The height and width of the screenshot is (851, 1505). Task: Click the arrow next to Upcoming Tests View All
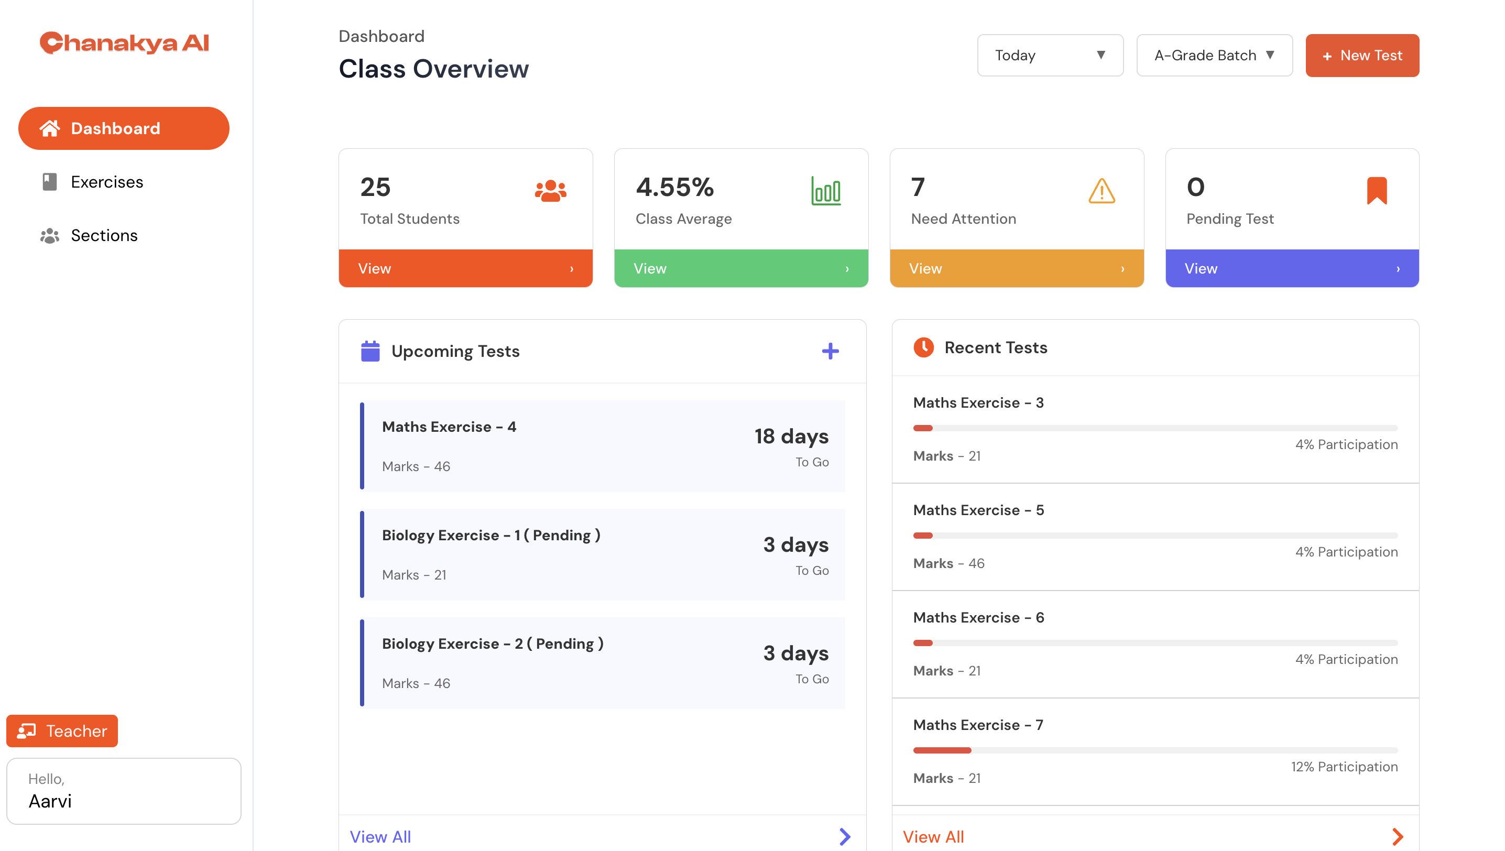pyautogui.click(x=845, y=836)
